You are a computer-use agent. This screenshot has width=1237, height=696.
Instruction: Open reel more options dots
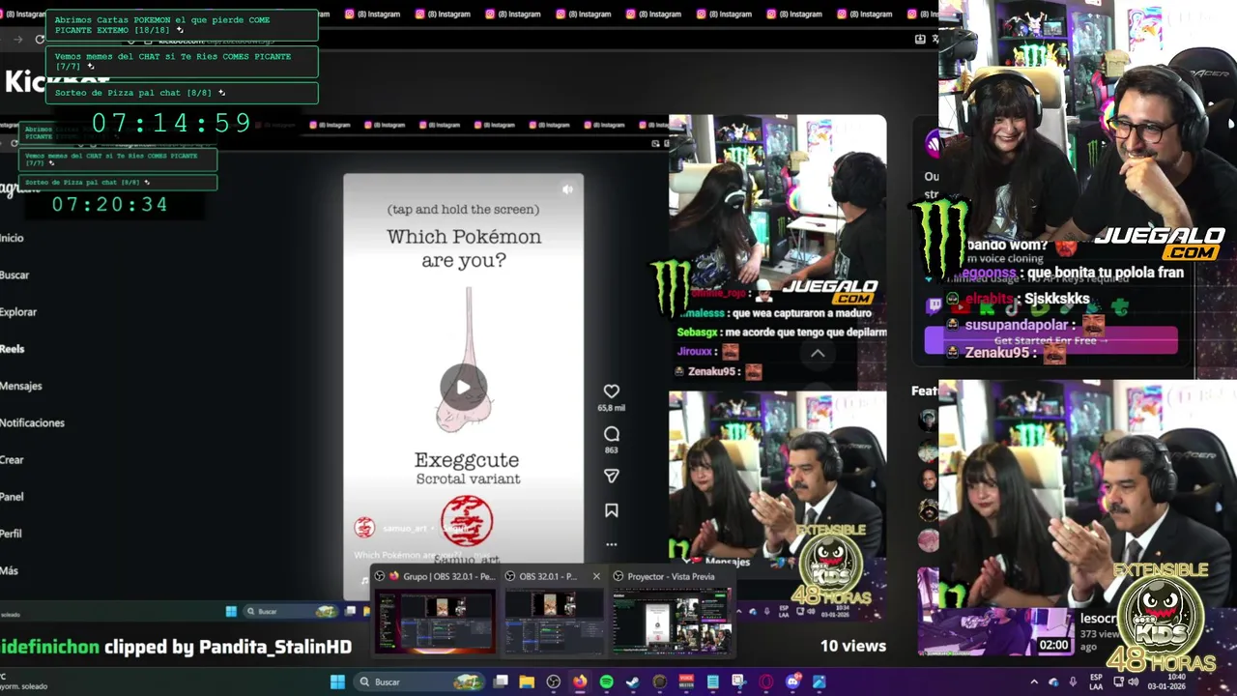611,544
